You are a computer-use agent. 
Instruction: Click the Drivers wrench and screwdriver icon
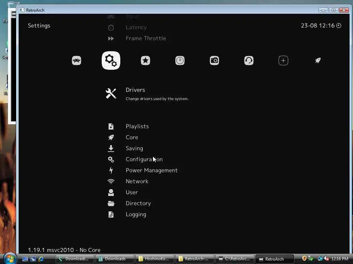click(111, 93)
